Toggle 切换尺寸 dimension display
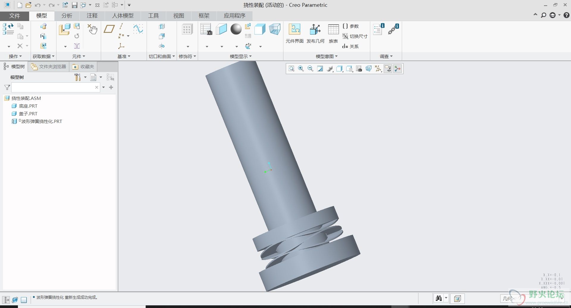Image resolution: width=571 pixels, height=308 pixels. (x=355, y=36)
